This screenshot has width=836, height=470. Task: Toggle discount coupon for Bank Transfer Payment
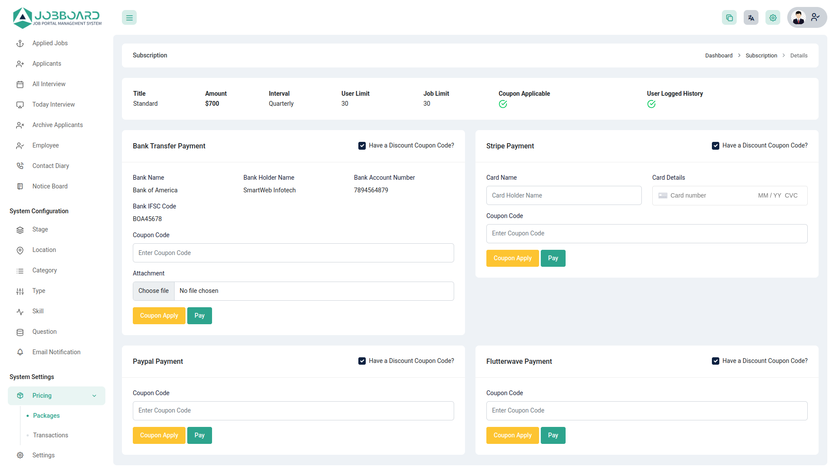point(362,145)
